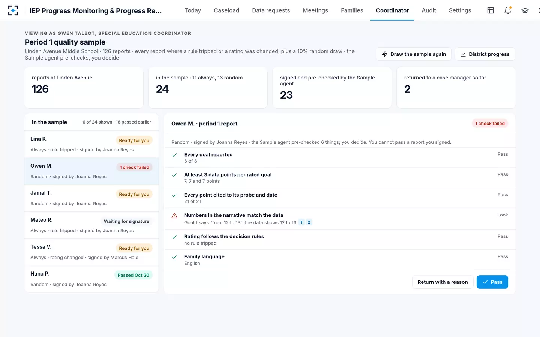Click the in the sample 24 card

pyautogui.click(x=208, y=88)
